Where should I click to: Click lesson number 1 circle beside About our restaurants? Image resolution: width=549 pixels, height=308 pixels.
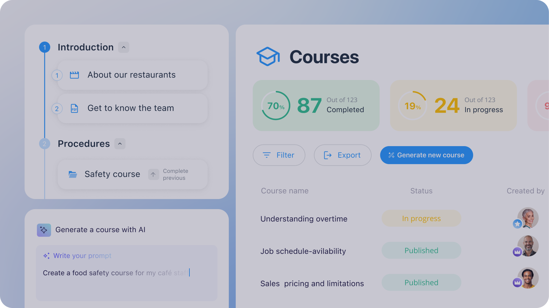point(57,75)
